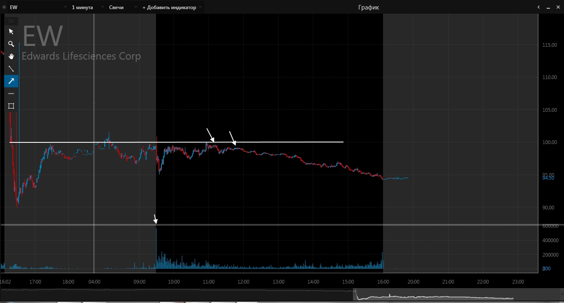Screen dimensions: 564x303
Task: Activate the magnifier zoom tool
Action: coord(11,44)
